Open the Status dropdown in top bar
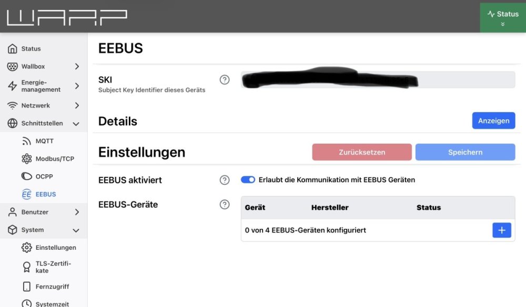Image resolution: width=526 pixels, height=307 pixels. point(502,17)
